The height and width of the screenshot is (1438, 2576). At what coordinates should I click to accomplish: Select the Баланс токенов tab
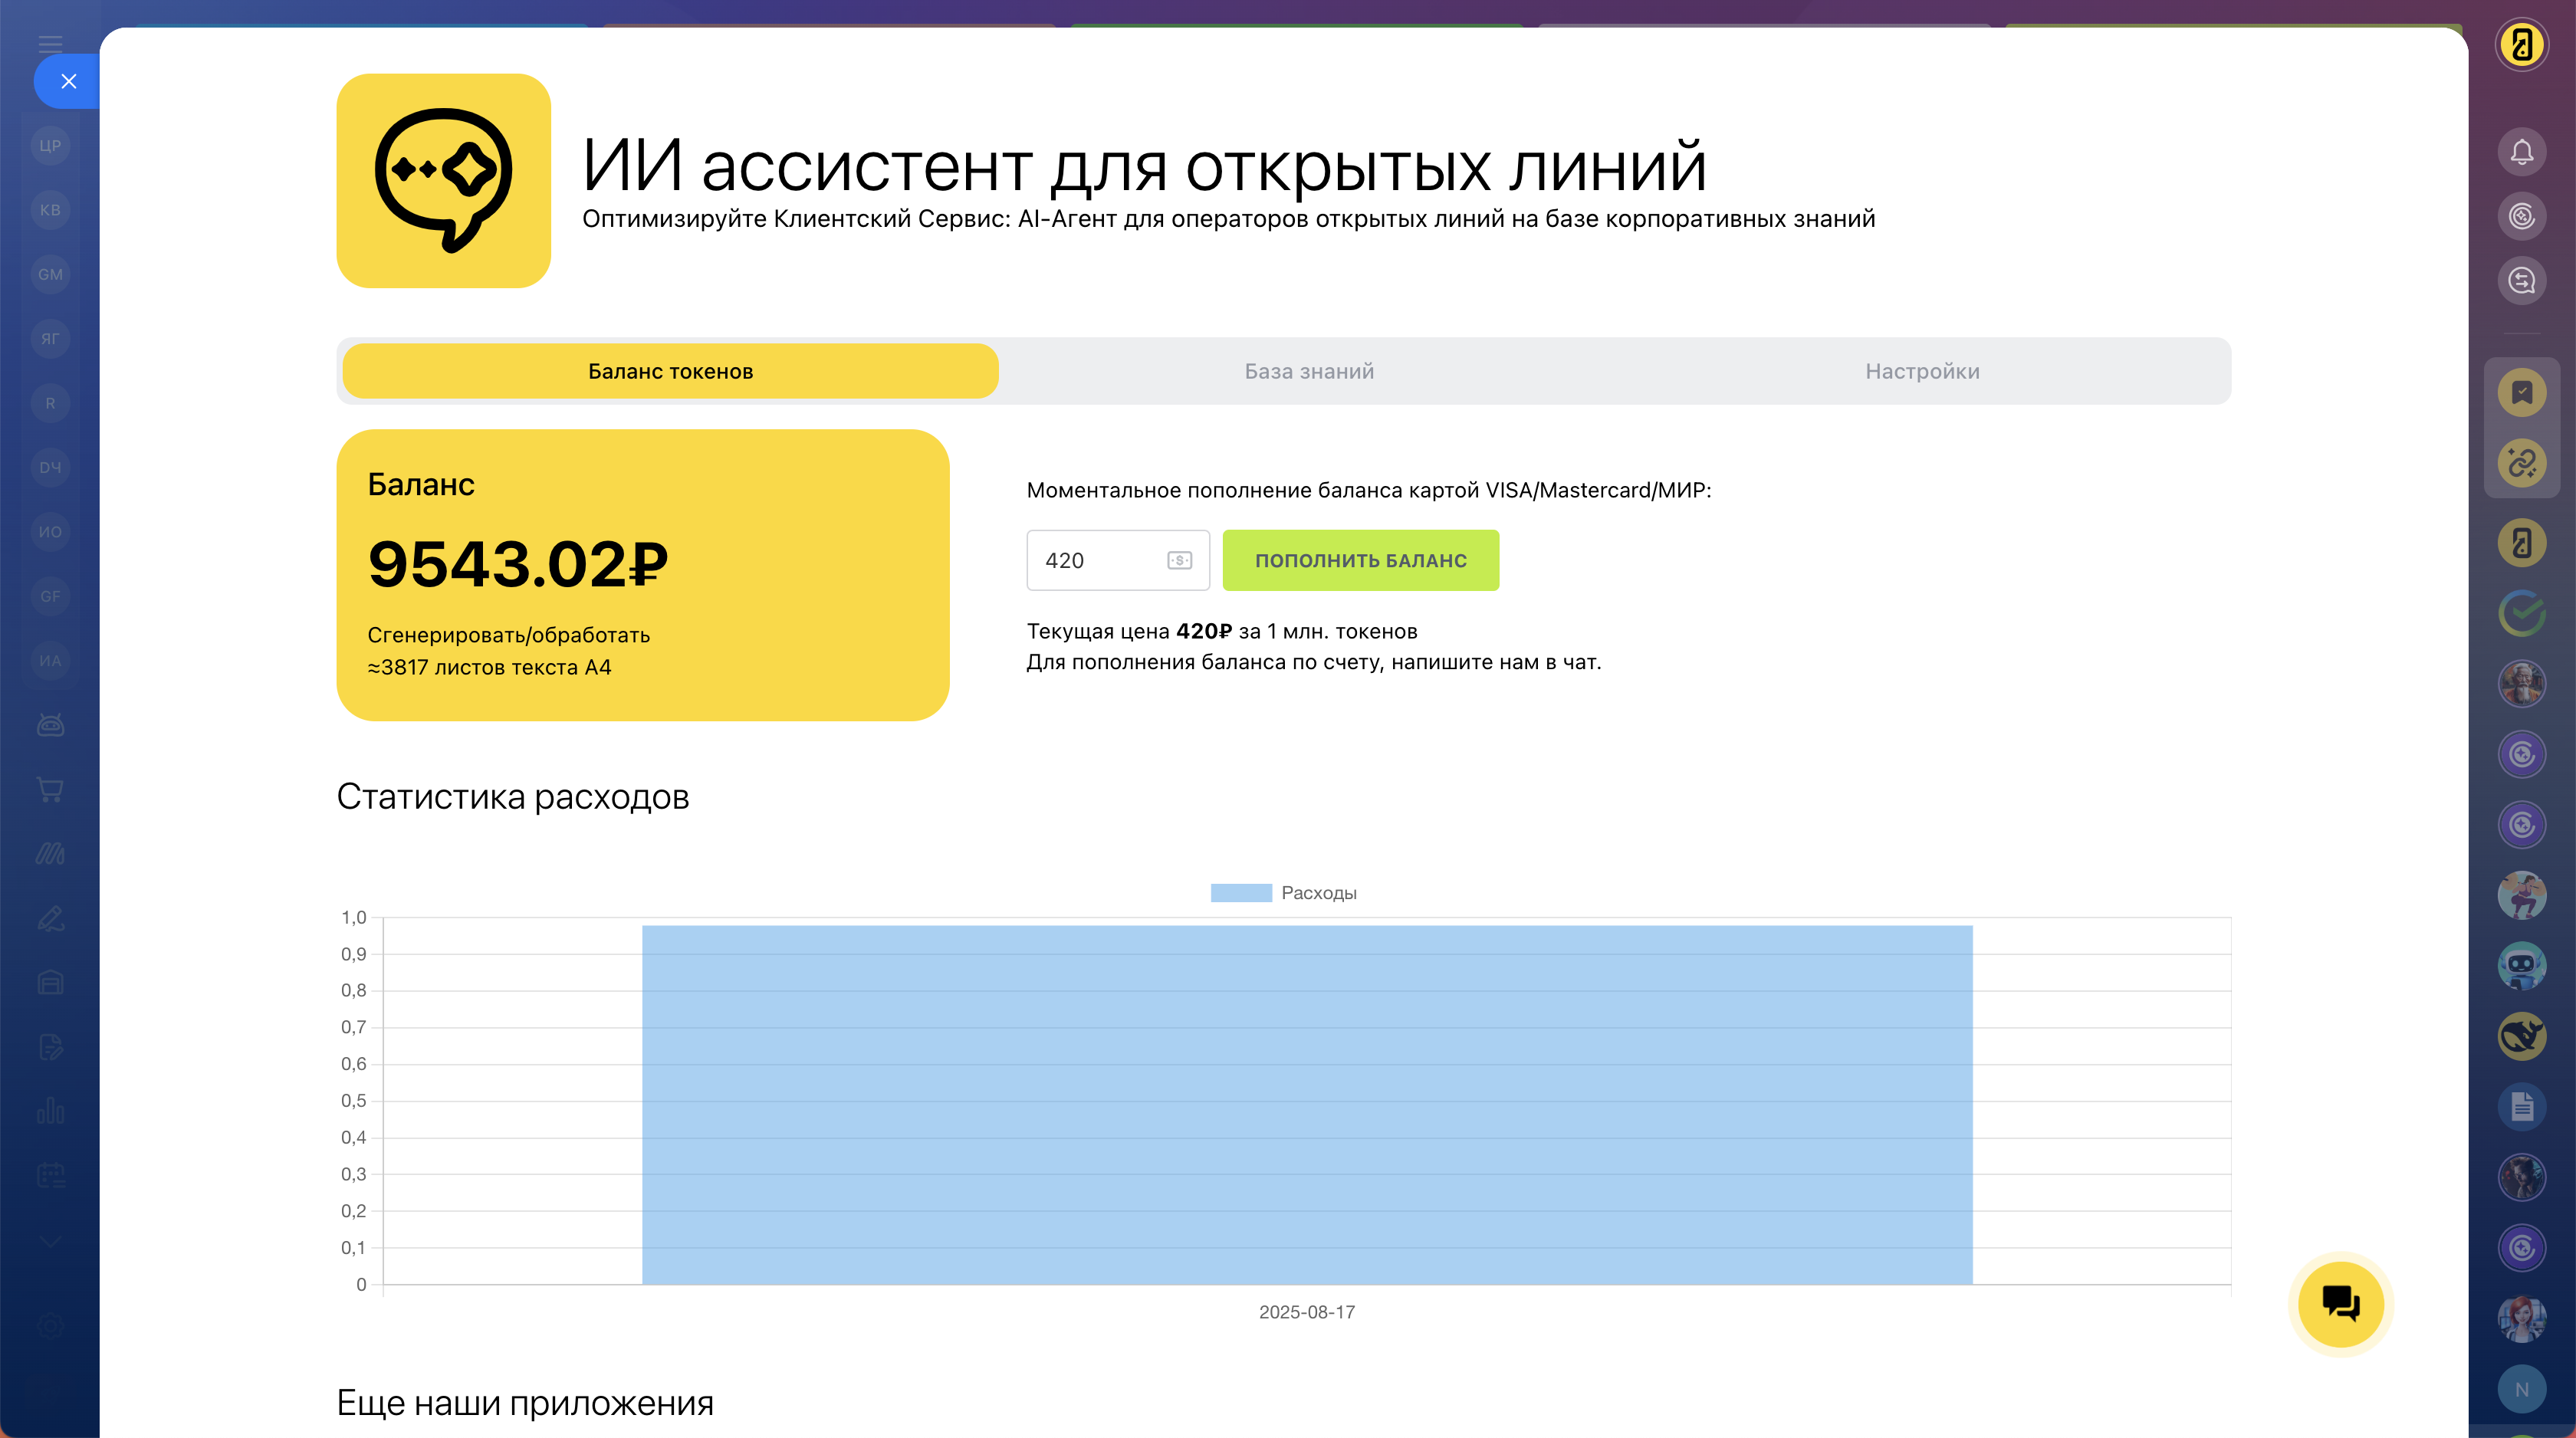click(x=670, y=371)
